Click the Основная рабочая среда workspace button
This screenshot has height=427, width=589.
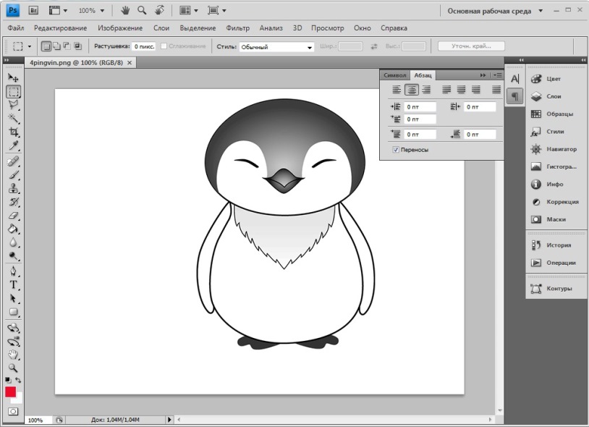click(x=488, y=11)
